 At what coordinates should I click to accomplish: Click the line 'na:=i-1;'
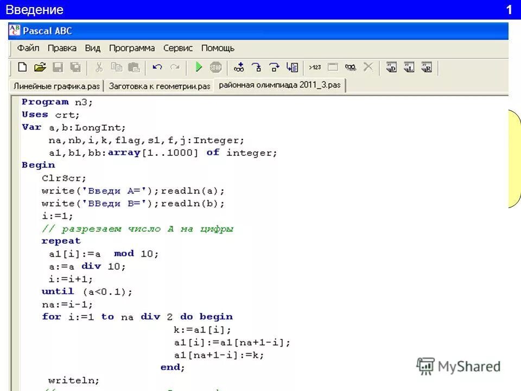tap(67, 305)
